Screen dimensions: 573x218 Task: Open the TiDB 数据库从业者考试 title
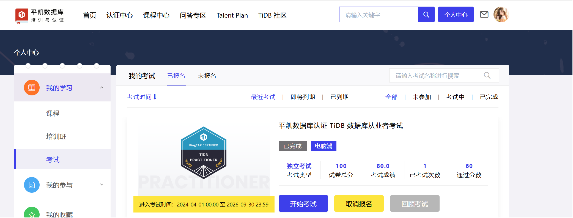341,126
